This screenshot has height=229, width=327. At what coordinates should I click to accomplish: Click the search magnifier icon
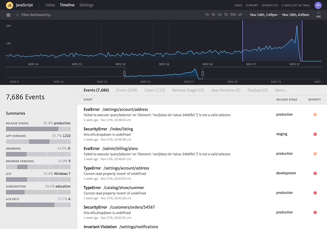(18, 15)
